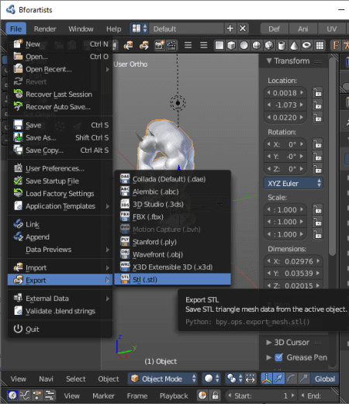This screenshot has width=349, height=404.
Task: Click the Default layout name field
Action: [187, 29]
